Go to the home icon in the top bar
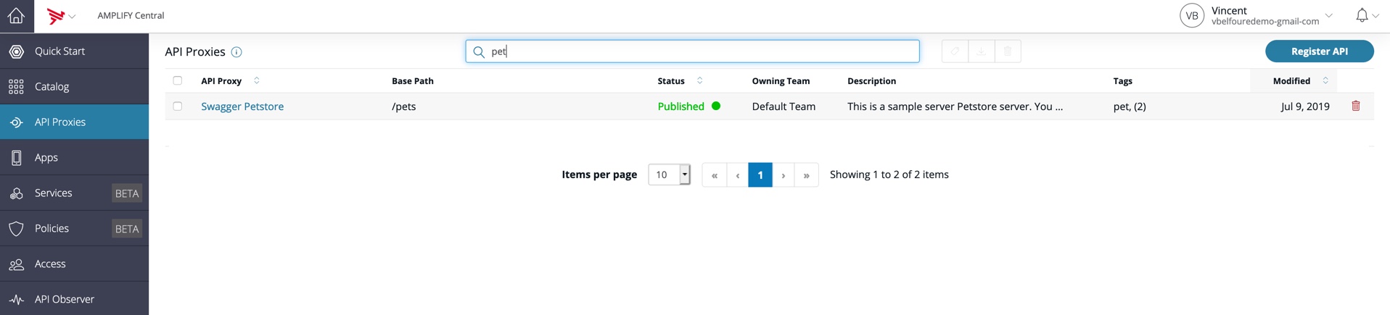 point(16,15)
